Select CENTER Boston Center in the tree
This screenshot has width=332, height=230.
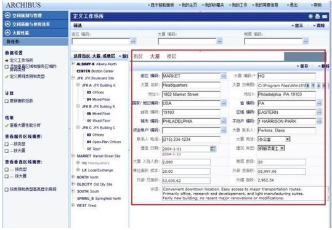pos(95,71)
